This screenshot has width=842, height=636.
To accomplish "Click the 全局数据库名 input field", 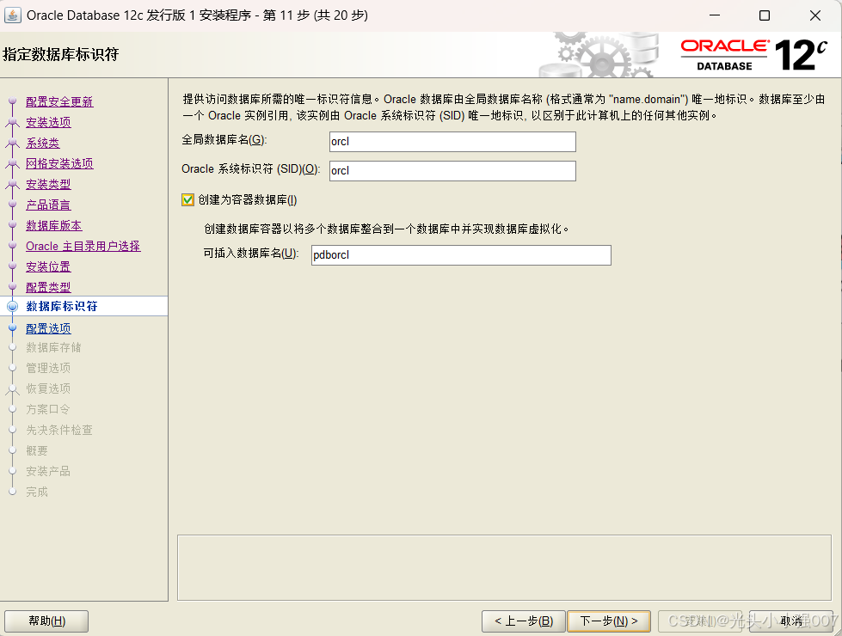I will point(452,141).
